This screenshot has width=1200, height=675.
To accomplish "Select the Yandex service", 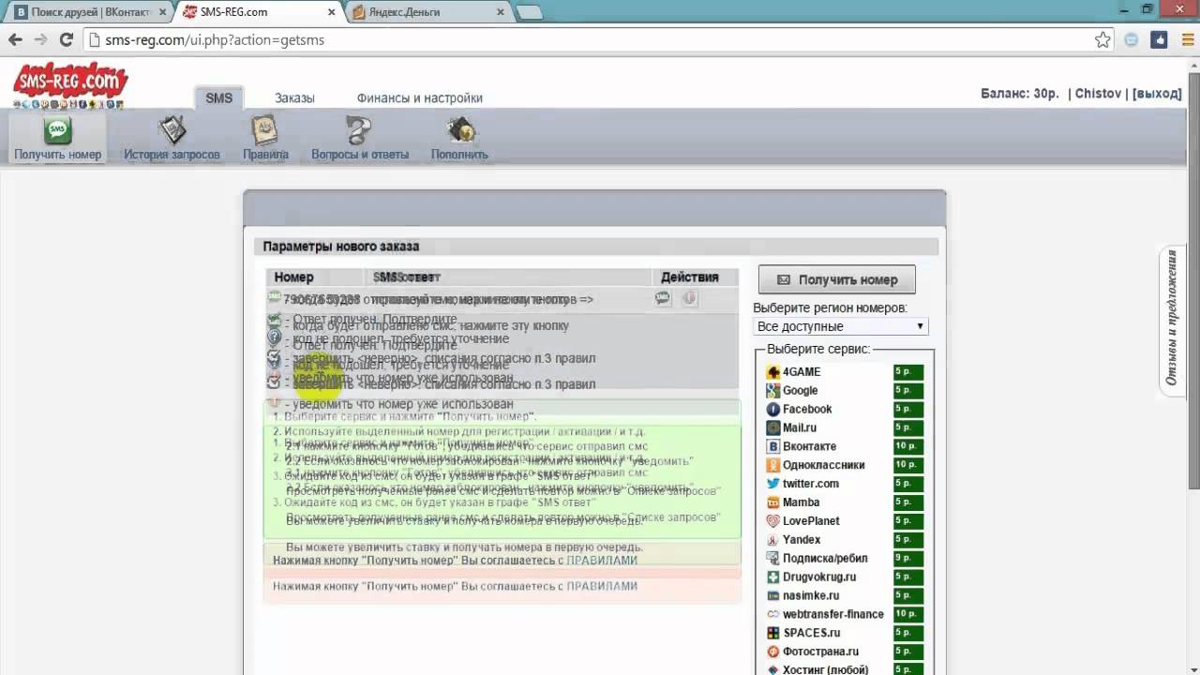I will tap(802, 540).
